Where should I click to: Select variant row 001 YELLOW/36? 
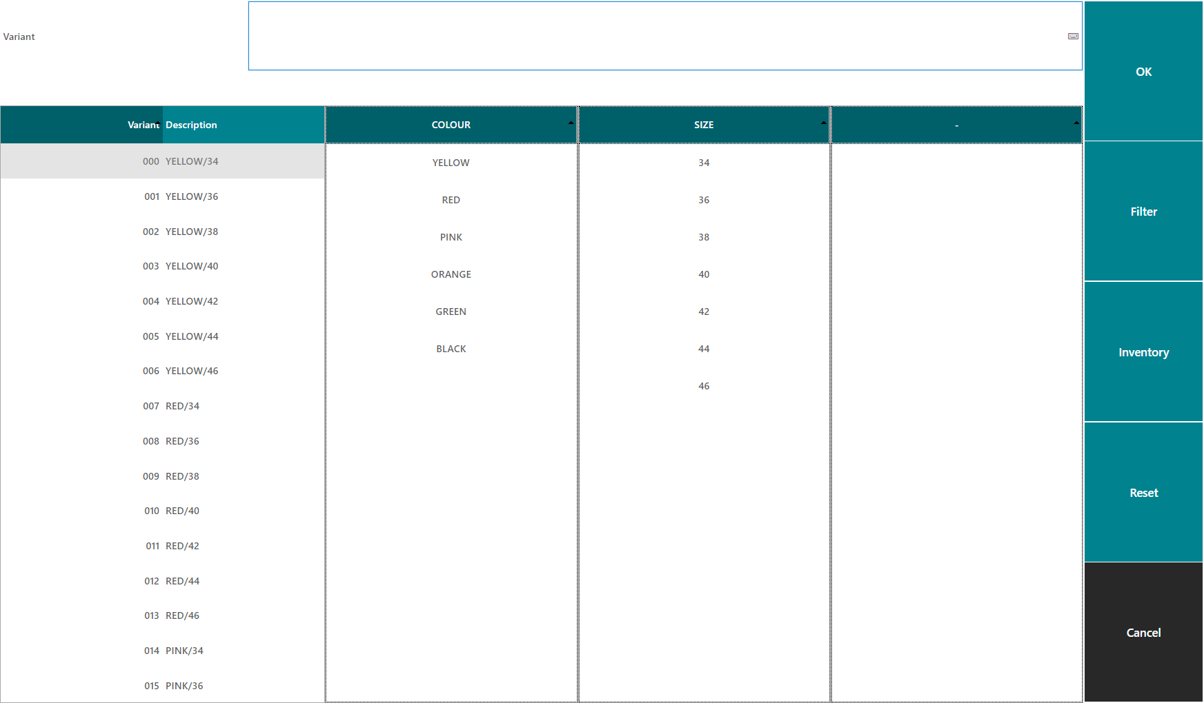(x=162, y=196)
